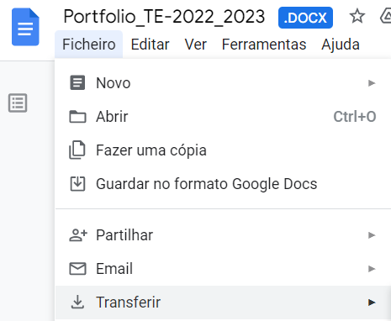Expand the Partilhar submenu arrow
This screenshot has width=391, height=321.
[x=372, y=235]
